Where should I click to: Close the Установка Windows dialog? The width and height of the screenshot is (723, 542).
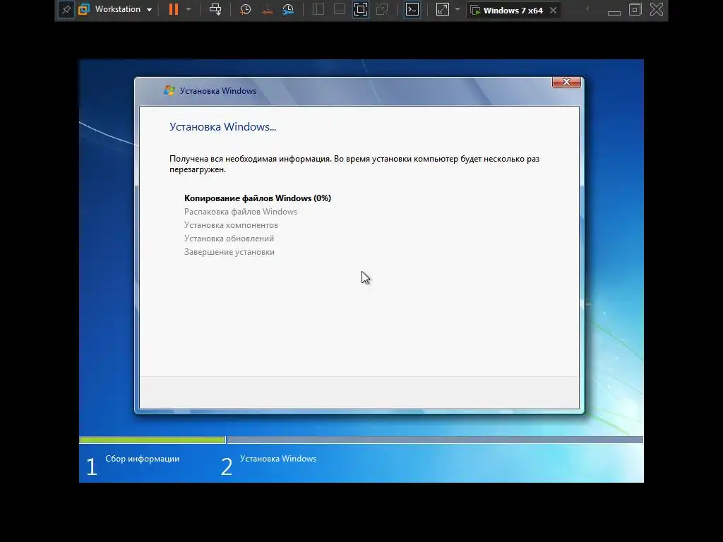(566, 82)
